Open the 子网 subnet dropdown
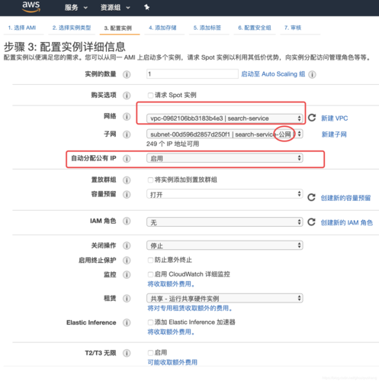The height and width of the screenshot is (382, 379). coord(224,134)
